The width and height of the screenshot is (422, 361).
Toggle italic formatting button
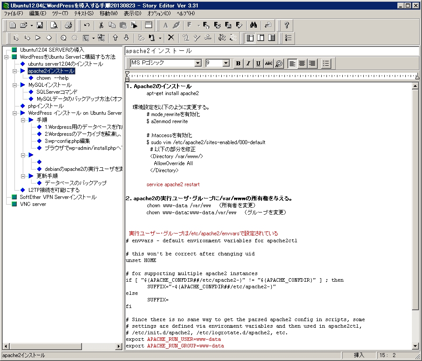248,64
